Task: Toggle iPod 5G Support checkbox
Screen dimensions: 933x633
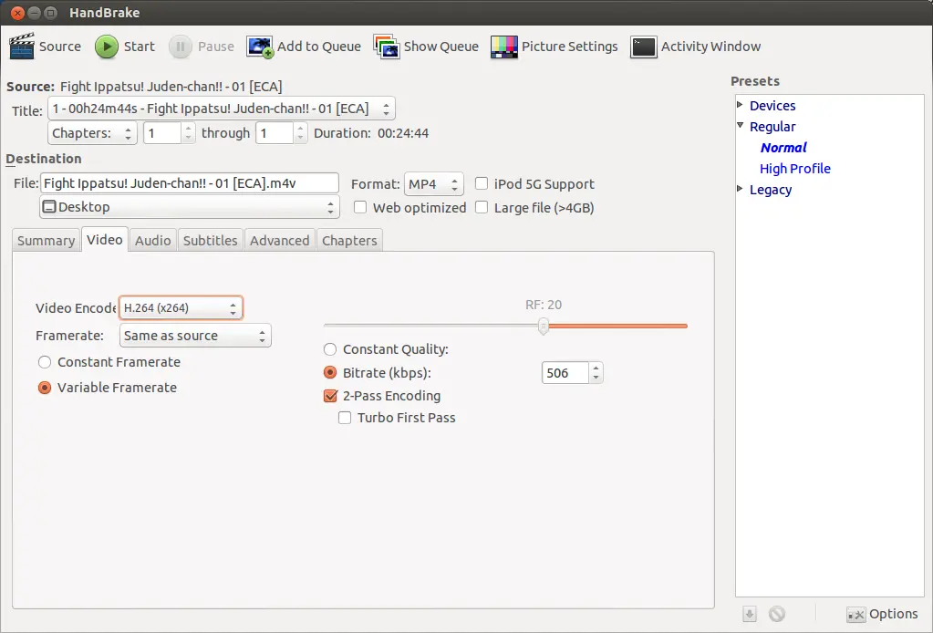Action: click(482, 183)
